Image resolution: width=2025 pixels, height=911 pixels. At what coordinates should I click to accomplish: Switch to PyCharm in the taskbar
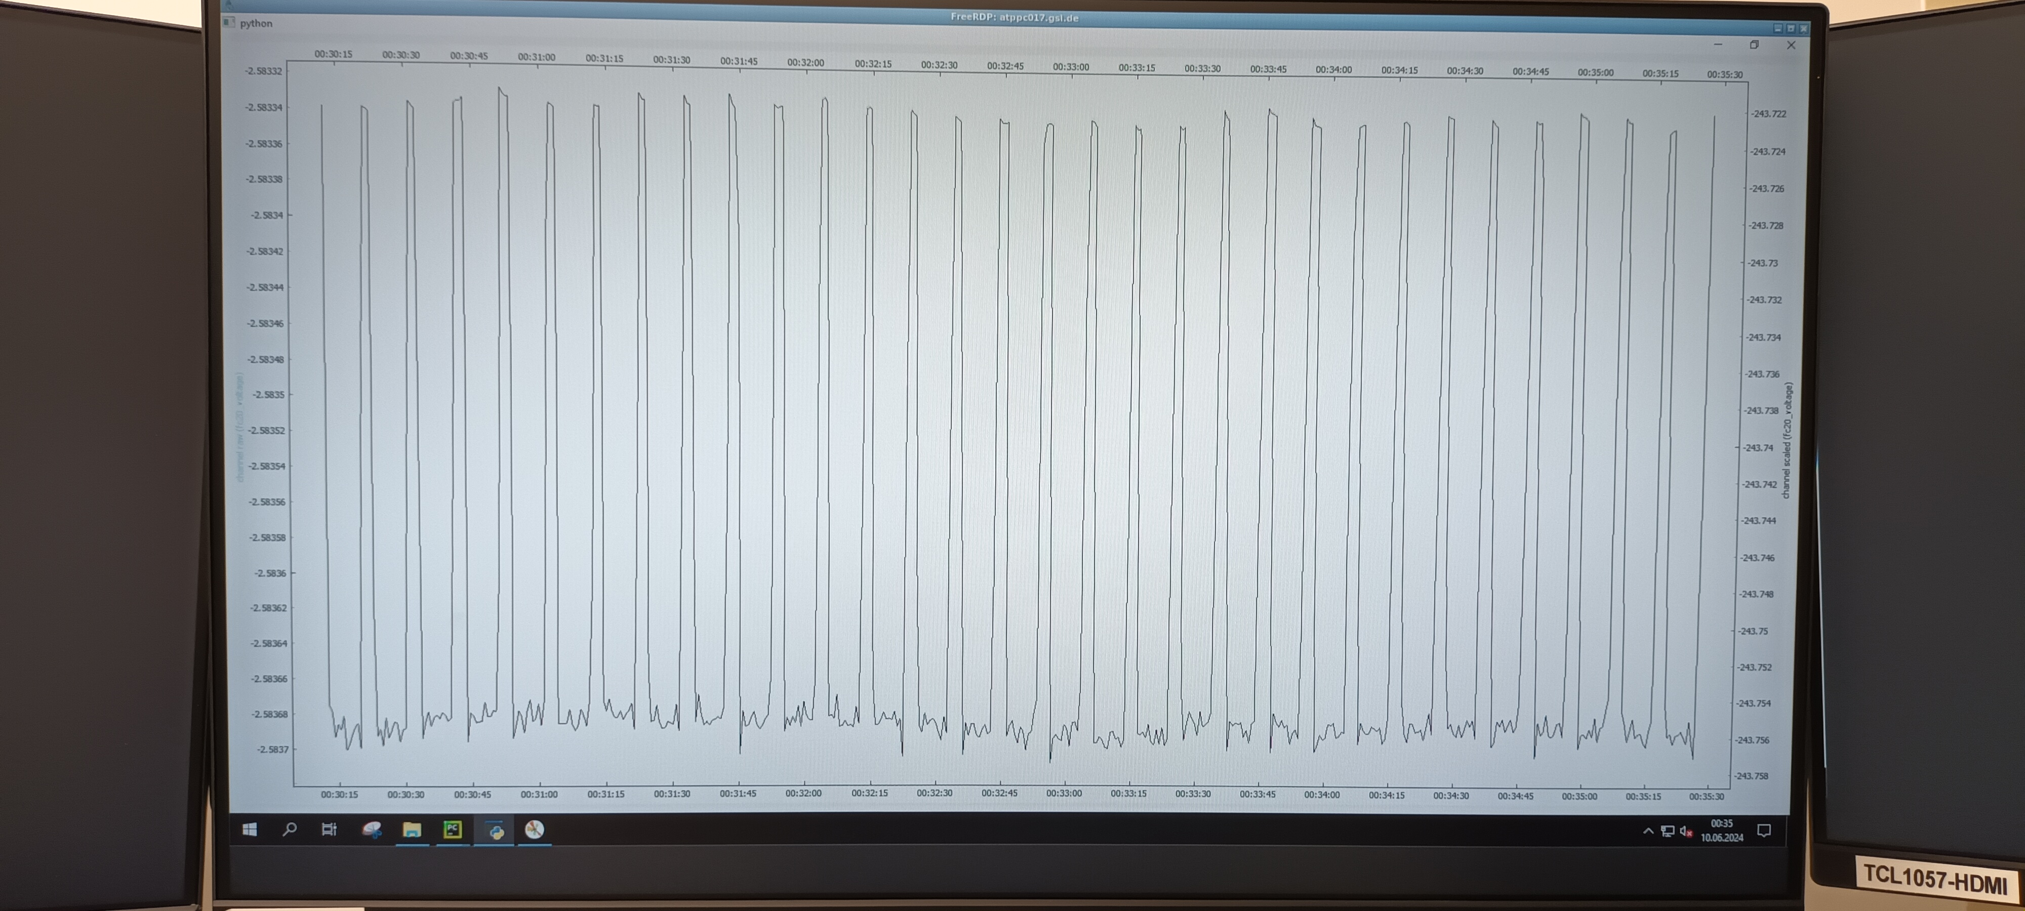tap(453, 830)
